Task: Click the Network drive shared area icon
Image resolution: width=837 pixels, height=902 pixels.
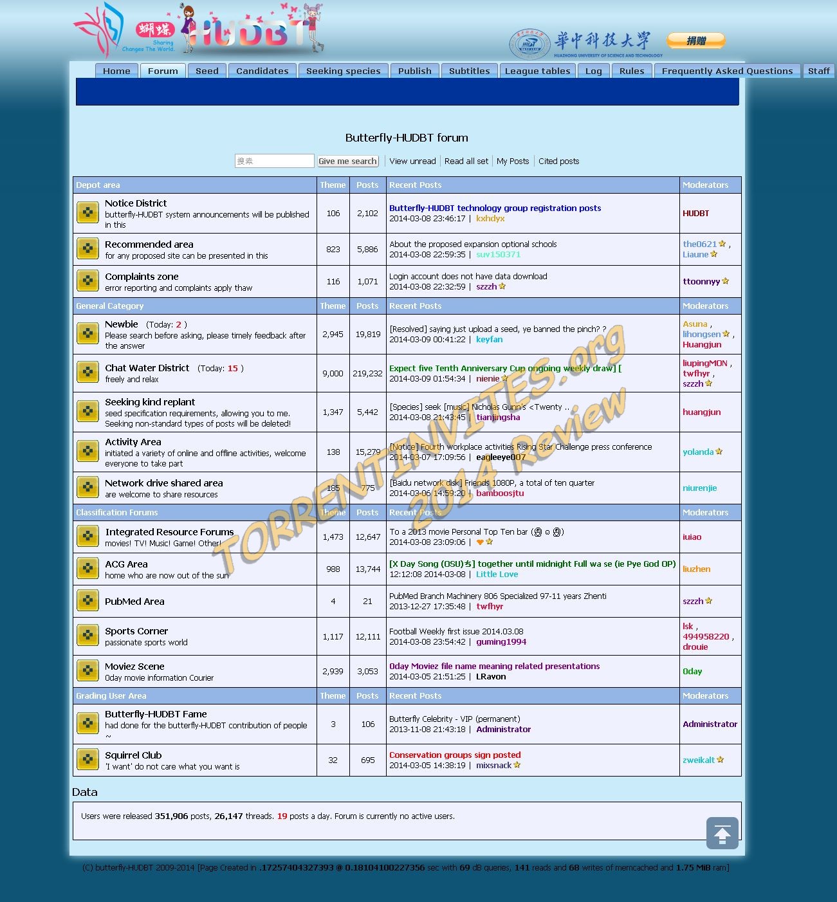Action: coord(87,488)
